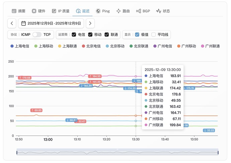Open the 摘要 summary tab
The width and height of the screenshot is (231, 163).
coord(18,11)
